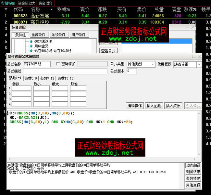This screenshot has width=211, height=195.
Task: Open the 参数9-12 tab
Action: coord(48,78)
